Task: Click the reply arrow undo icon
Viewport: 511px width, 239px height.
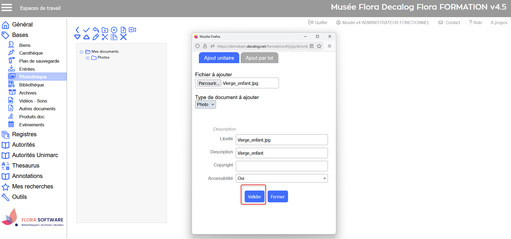Action: [96, 30]
